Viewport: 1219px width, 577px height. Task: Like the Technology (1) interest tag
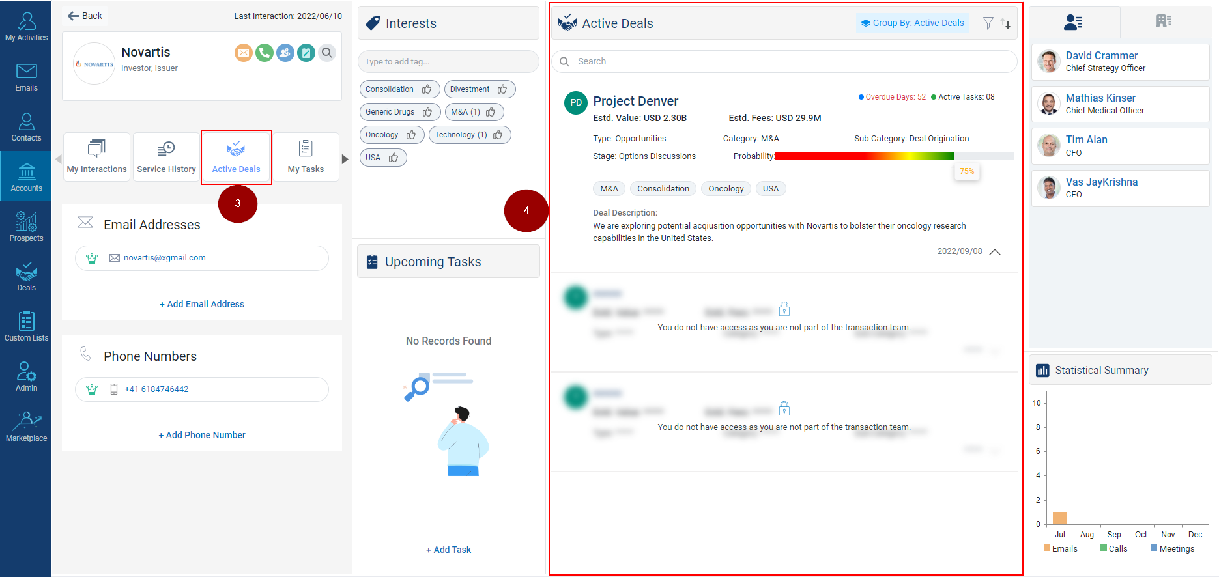click(x=498, y=135)
